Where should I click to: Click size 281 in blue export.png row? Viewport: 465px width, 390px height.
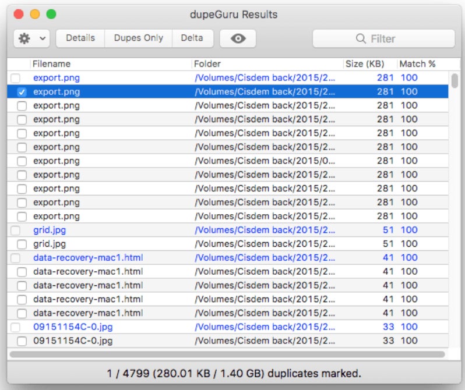pyautogui.click(x=385, y=77)
